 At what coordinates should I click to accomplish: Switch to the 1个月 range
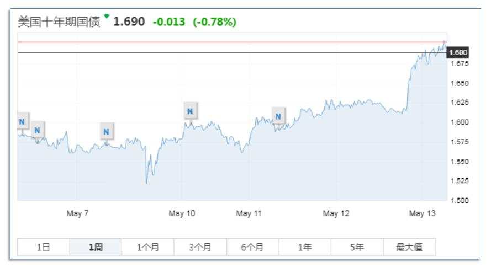[x=148, y=247]
